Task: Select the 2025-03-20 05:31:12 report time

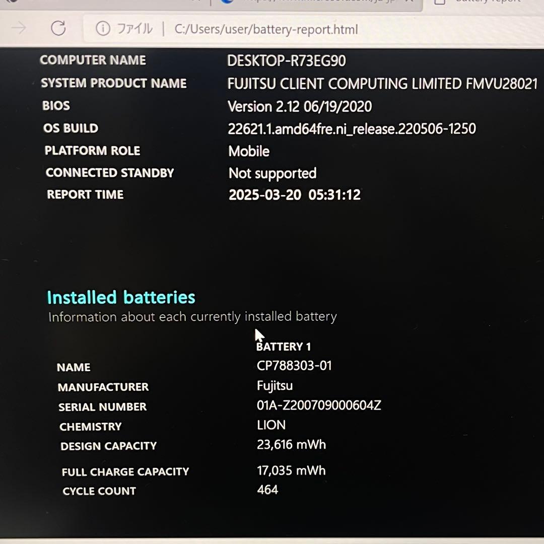Action: coord(295,194)
